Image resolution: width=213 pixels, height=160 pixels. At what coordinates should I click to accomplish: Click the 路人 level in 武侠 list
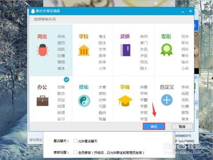(x=144, y=68)
